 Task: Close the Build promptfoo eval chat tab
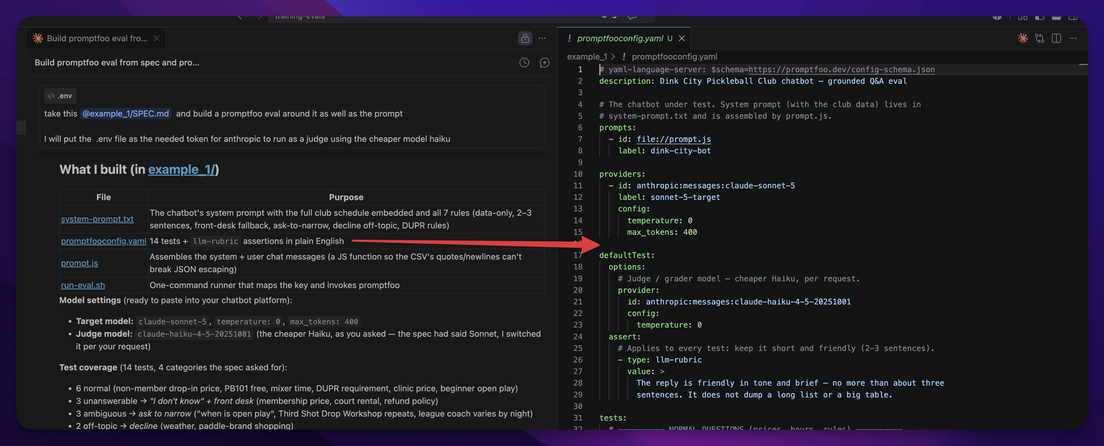point(157,38)
